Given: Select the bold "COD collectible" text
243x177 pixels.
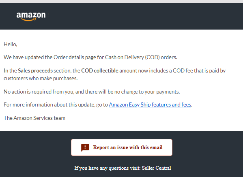Looking at the screenshot, I should (100, 71).
